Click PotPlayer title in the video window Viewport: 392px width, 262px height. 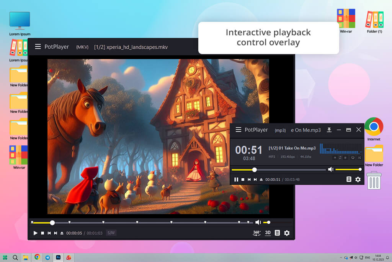pyautogui.click(x=57, y=47)
